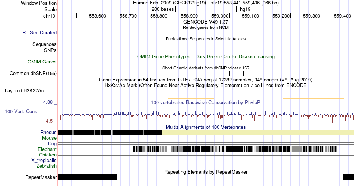Screen dimensions: 354x186
Task: Click the chr19: base position label
Action: click(x=50, y=16)
